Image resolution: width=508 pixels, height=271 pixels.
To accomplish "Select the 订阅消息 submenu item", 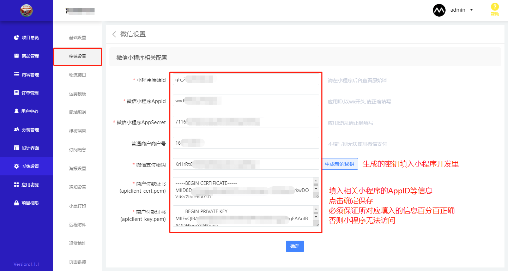I will coord(78,150).
